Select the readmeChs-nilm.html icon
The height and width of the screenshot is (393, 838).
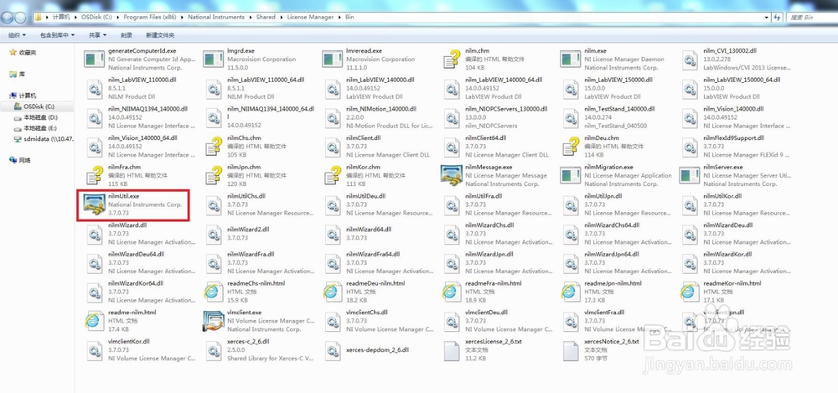click(213, 292)
